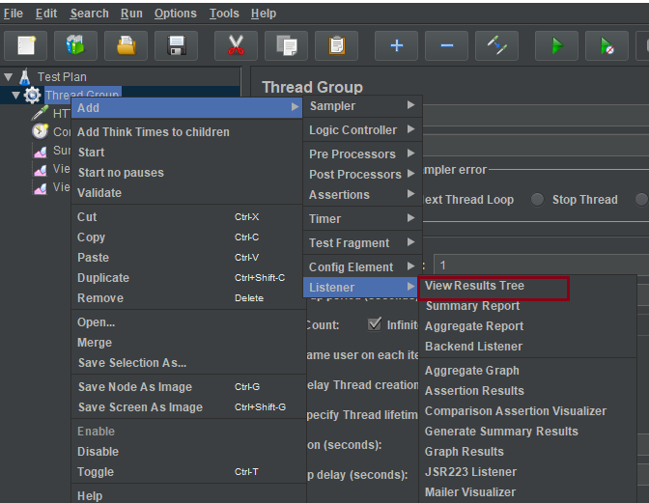Select Aggregate Report from the listener list
The height and width of the screenshot is (503, 649).
[473, 326]
